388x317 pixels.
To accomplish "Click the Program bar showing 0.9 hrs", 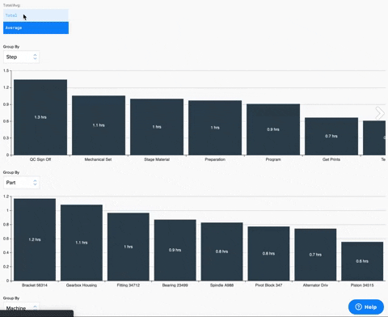I will coord(273,129).
